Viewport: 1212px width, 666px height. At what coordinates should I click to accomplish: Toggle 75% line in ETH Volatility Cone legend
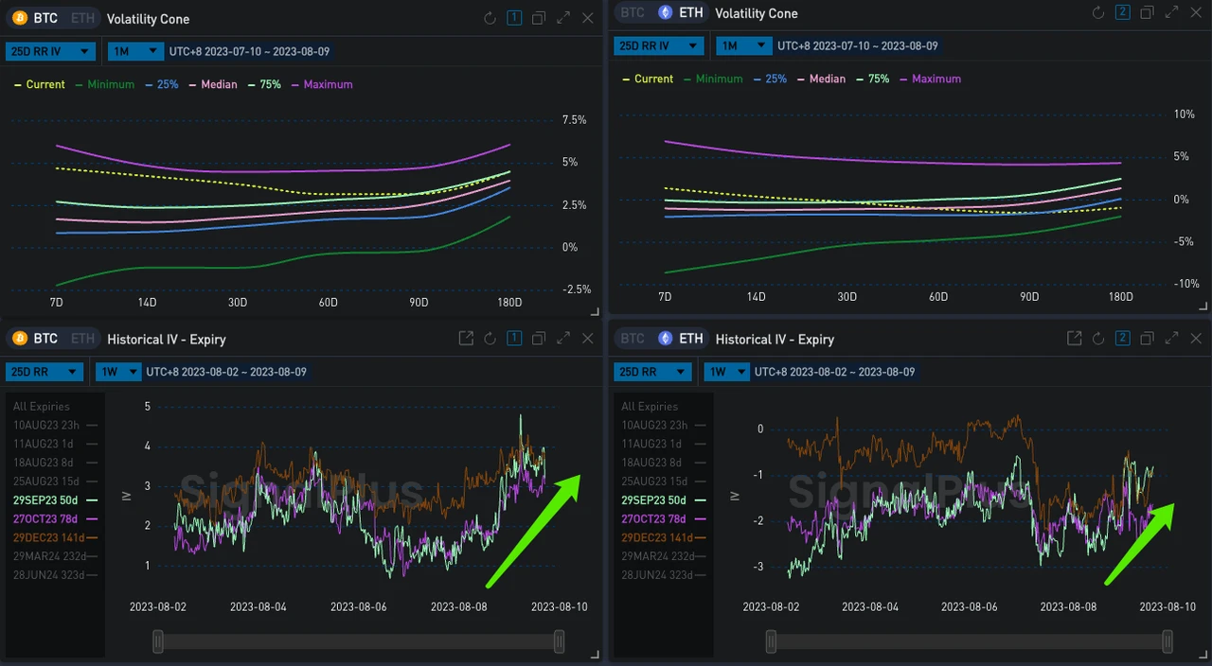coord(873,79)
